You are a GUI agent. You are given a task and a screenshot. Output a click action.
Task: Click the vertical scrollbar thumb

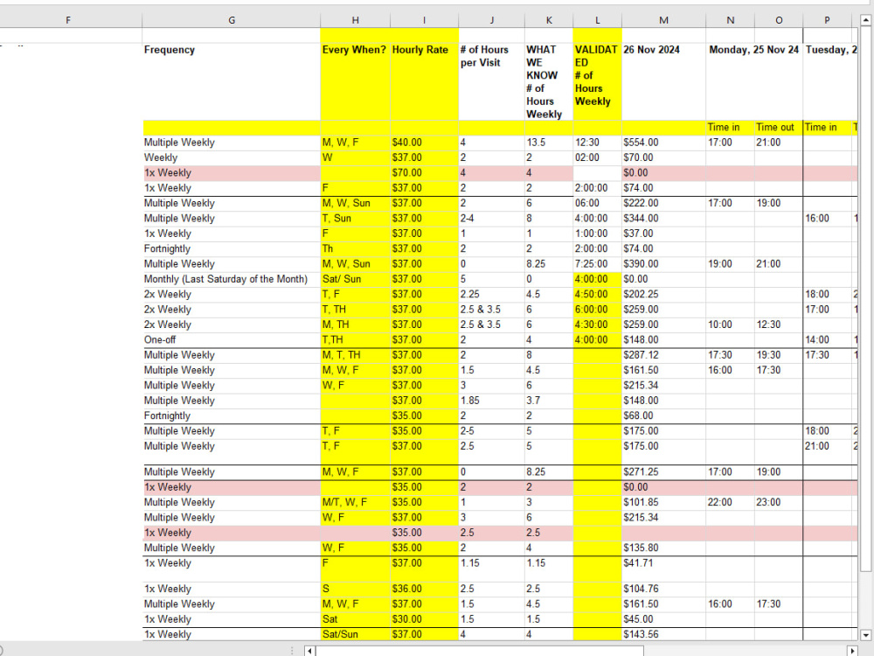[x=865, y=299]
